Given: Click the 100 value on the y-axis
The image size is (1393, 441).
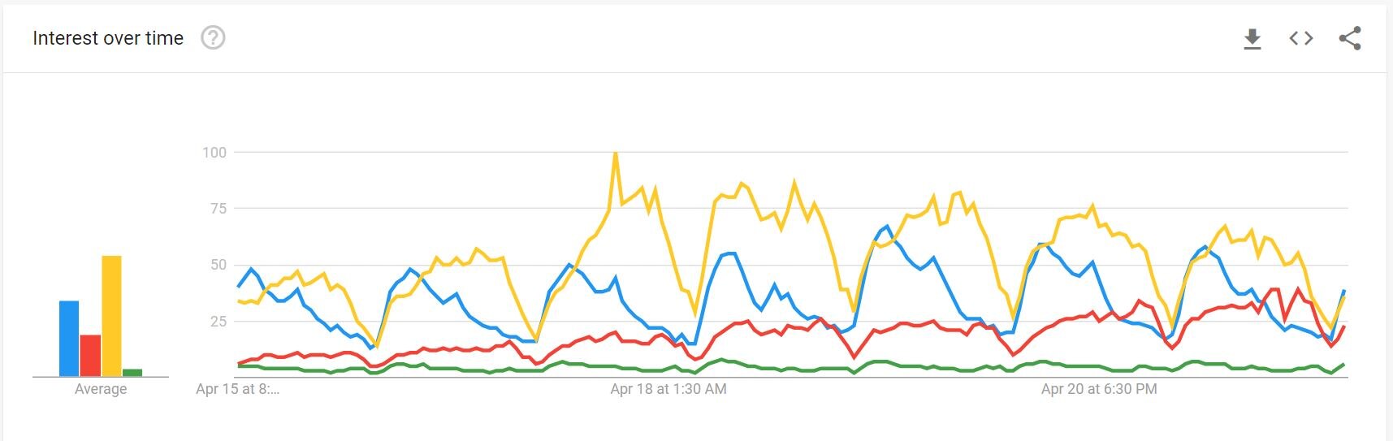Looking at the screenshot, I should click(x=214, y=153).
